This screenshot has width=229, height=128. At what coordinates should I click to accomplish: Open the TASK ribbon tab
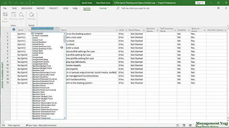click(14, 8)
